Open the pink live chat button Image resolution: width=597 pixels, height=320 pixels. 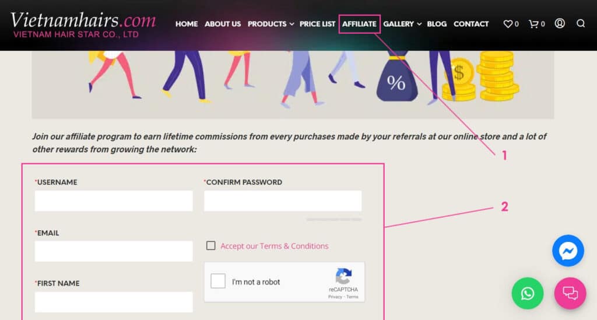(x=570, y=293)
